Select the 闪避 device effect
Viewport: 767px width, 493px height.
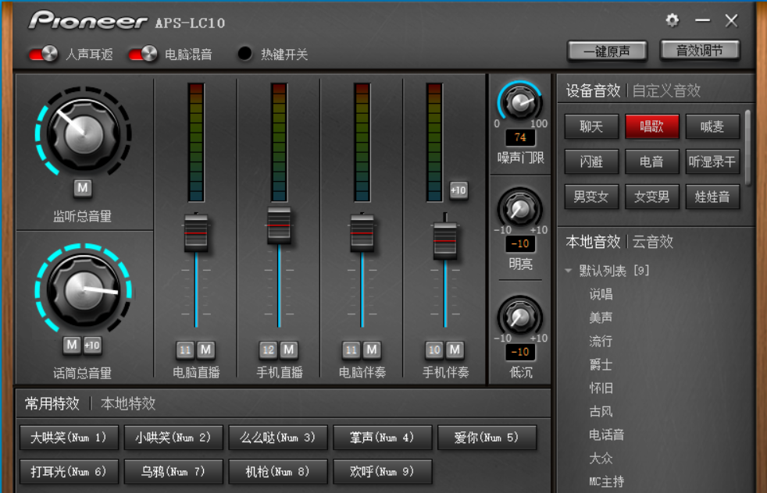point(591,161)
